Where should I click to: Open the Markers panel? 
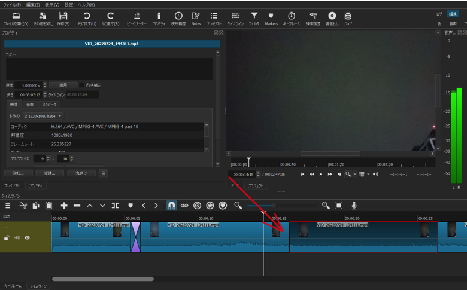[271, 19]
